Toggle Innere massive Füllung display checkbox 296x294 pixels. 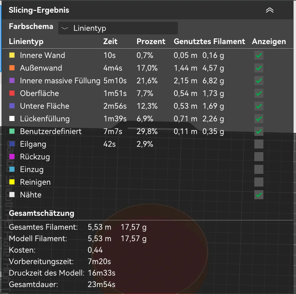tap(259, 81)
